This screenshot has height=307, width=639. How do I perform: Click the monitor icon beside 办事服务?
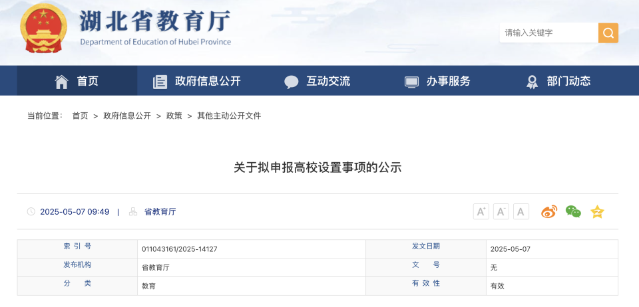pyautogui.click(x=411, y=82)
